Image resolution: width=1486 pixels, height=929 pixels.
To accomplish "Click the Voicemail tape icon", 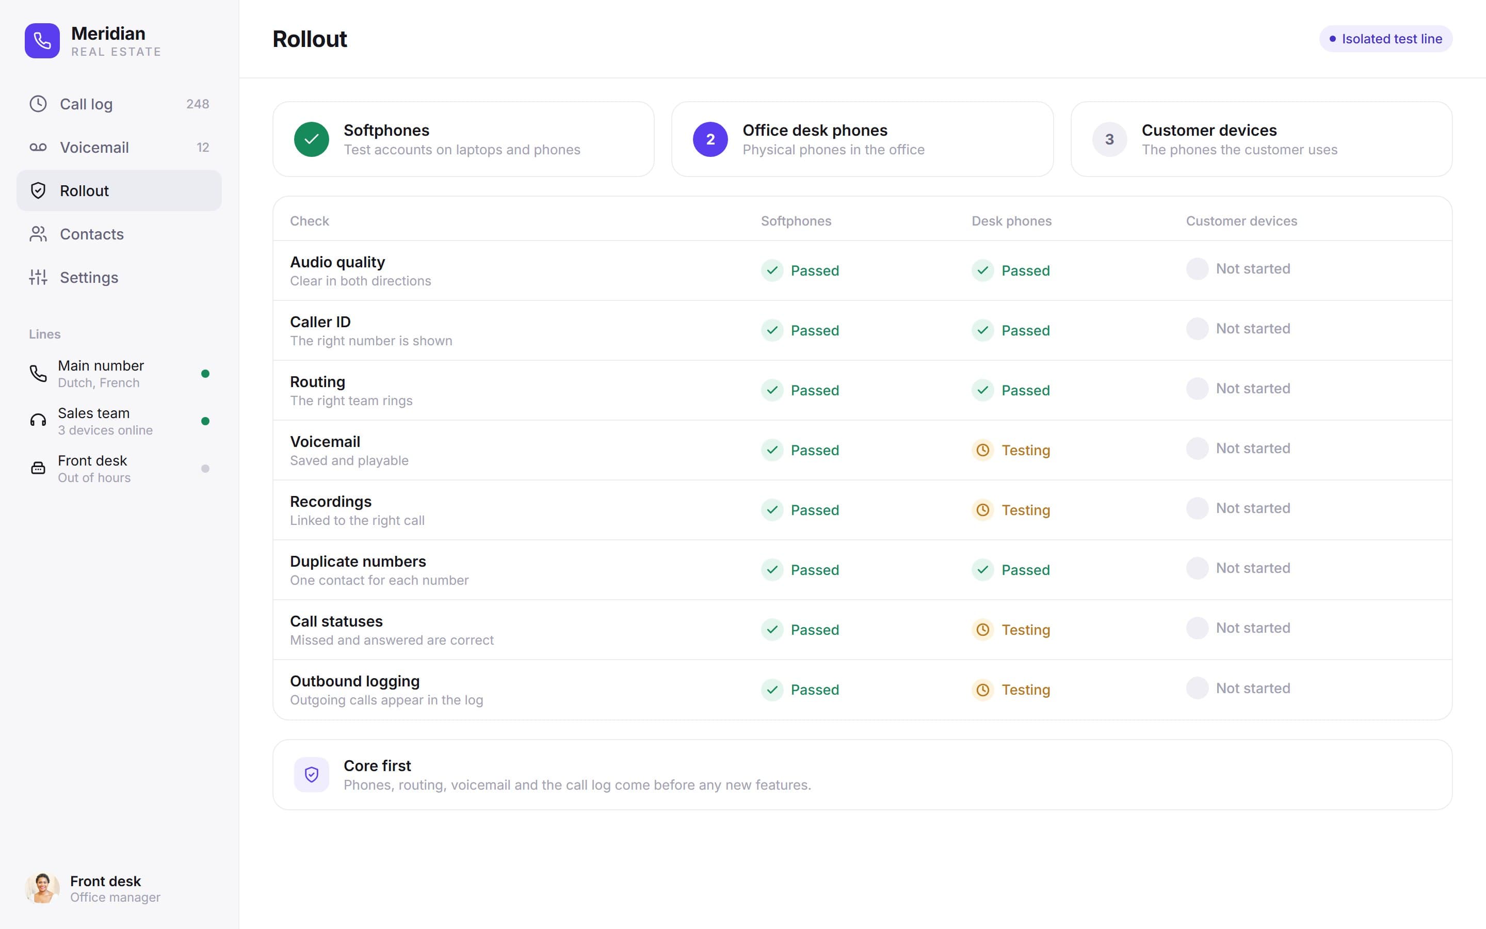I will (38, 148).
